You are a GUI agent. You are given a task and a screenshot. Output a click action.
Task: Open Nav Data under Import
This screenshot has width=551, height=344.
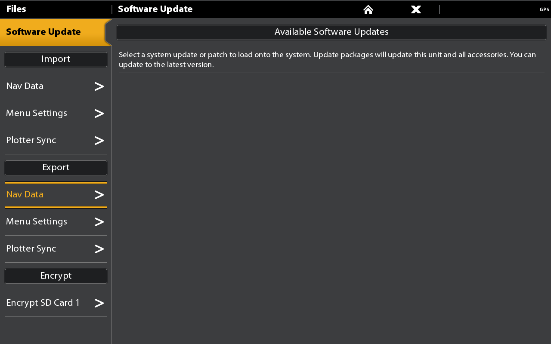56,86
